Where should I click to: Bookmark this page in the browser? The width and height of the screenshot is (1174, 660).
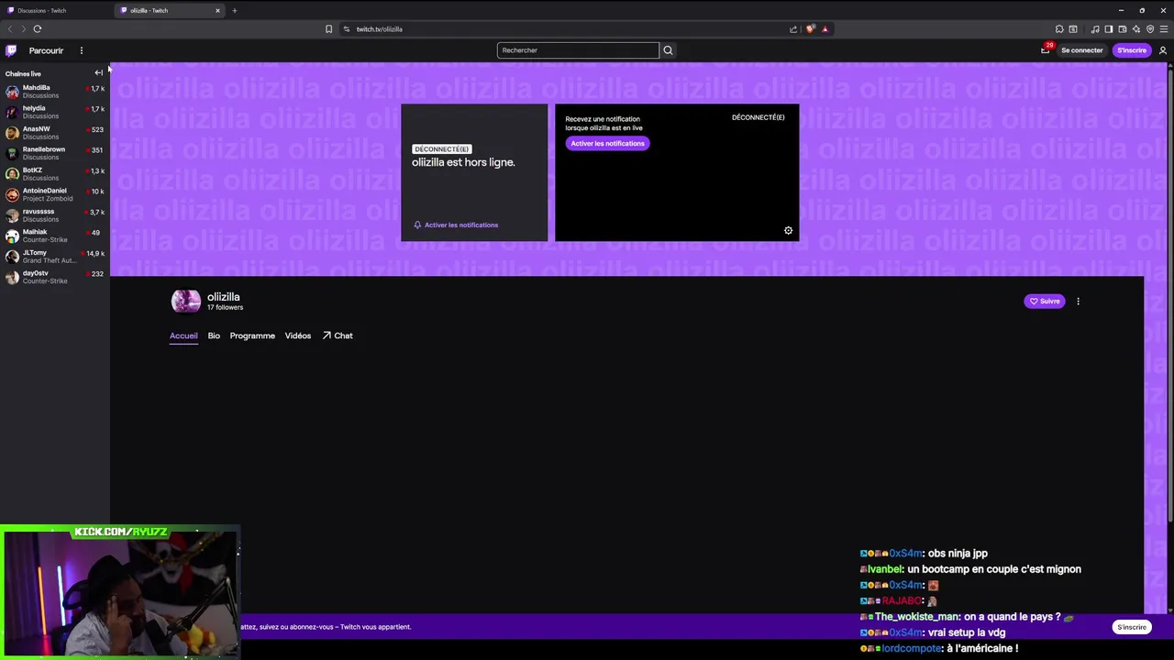pos(328,28)
